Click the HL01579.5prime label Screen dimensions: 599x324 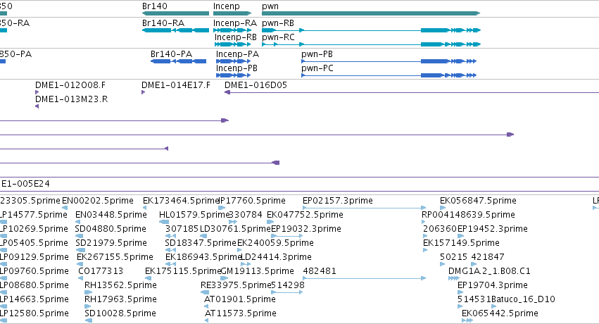pyautogui.click(x=194, y=215)
